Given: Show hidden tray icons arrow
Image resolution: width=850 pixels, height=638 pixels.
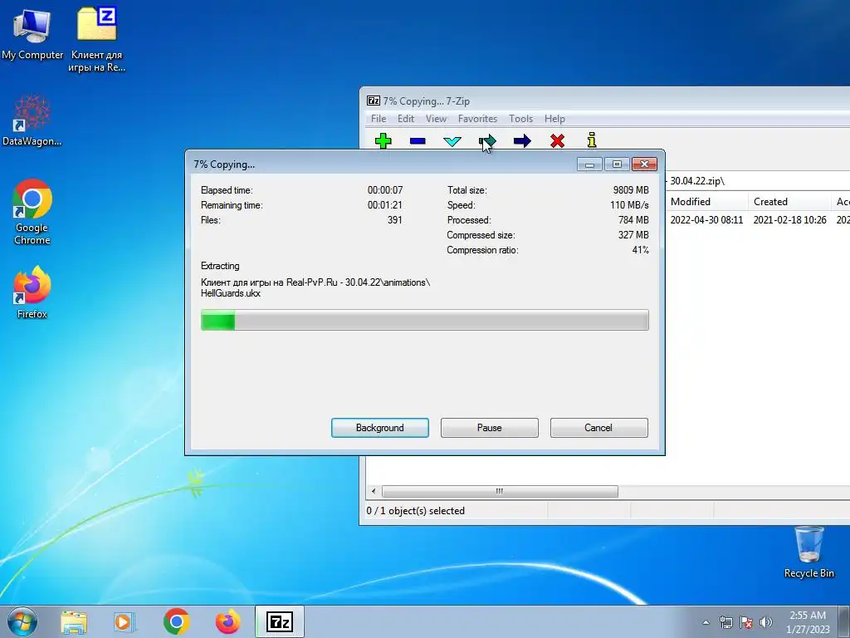Looking at the screenshot, I should click(x=706, y=622).
